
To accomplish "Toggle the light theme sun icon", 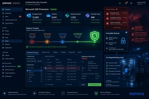I will click(x=120, y=3).
